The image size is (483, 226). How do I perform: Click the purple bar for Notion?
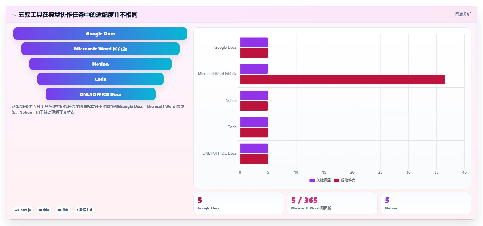(x=254, y=95)
